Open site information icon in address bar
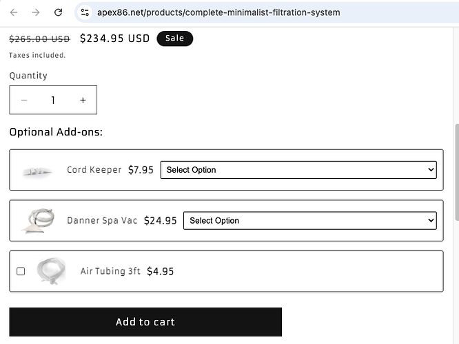The image size is (459, 344). [x=85, y=12]
